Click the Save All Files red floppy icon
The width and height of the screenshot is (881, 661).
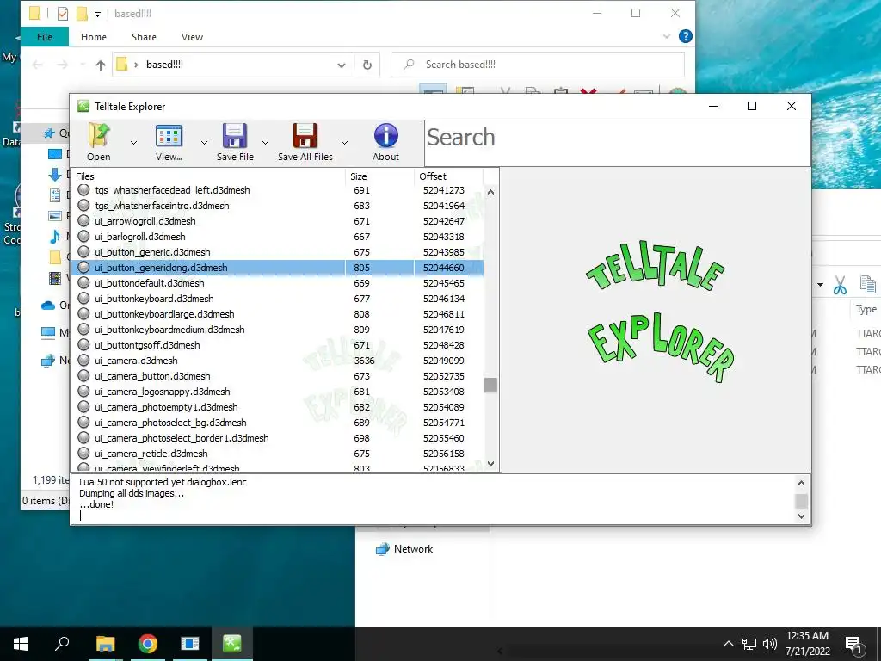[x=305, y=135]
